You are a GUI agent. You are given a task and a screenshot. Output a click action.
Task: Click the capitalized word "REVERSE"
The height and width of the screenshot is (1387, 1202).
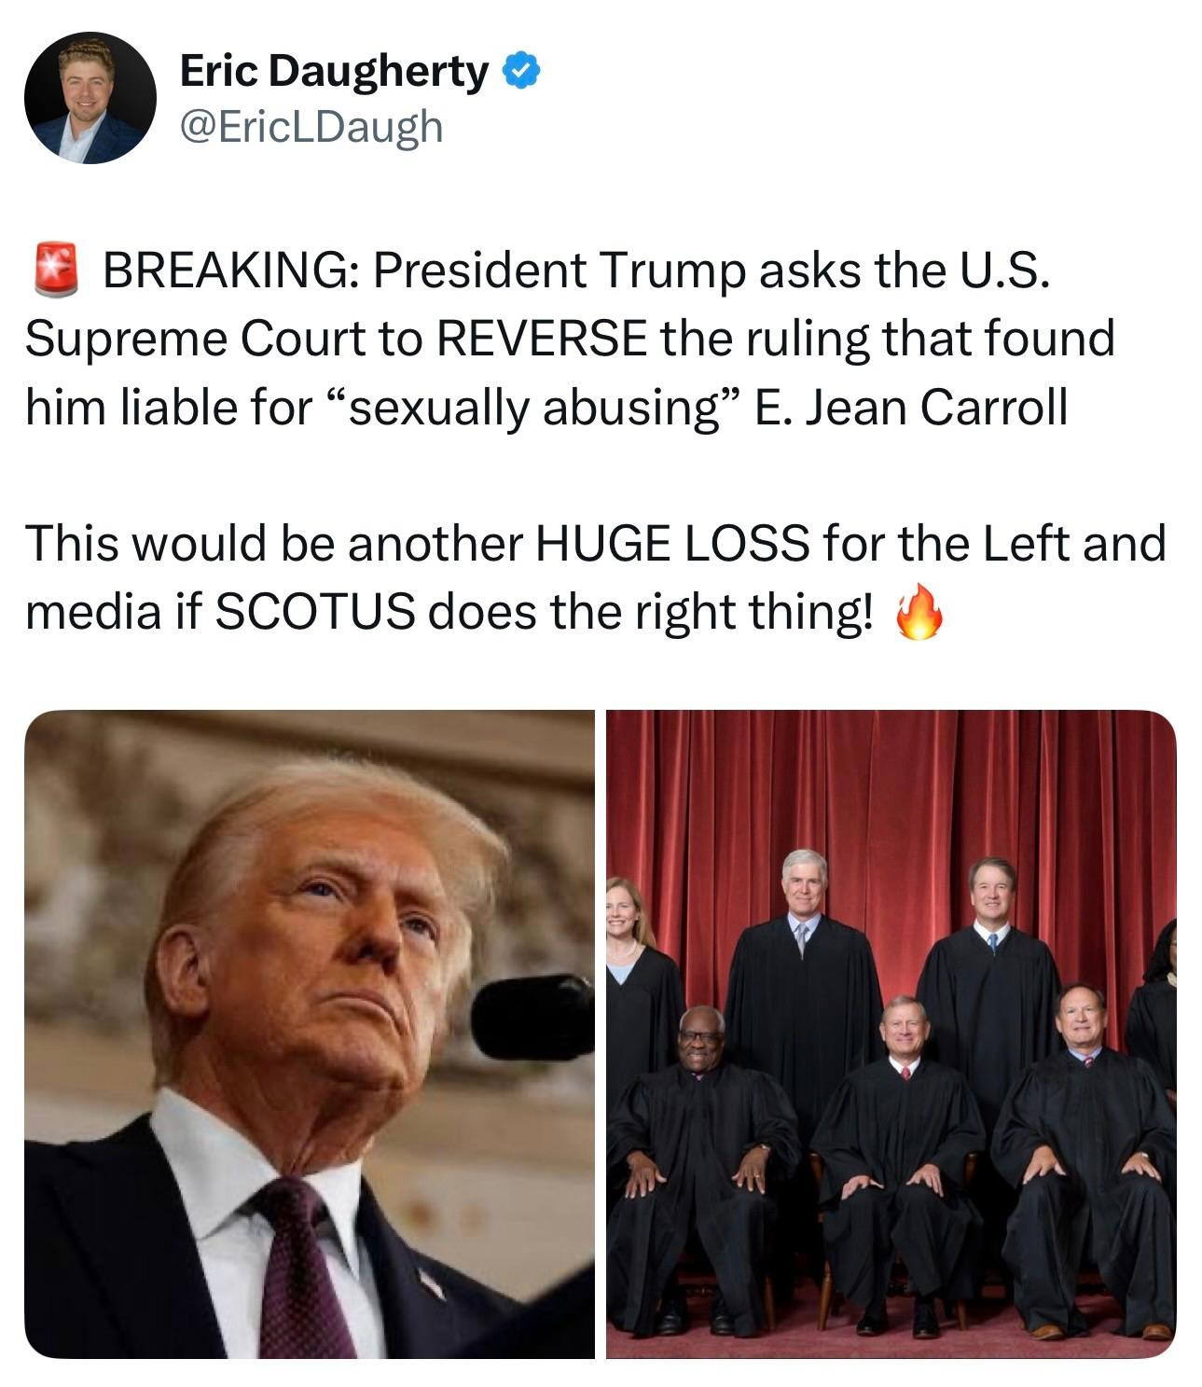click(541, 339)
